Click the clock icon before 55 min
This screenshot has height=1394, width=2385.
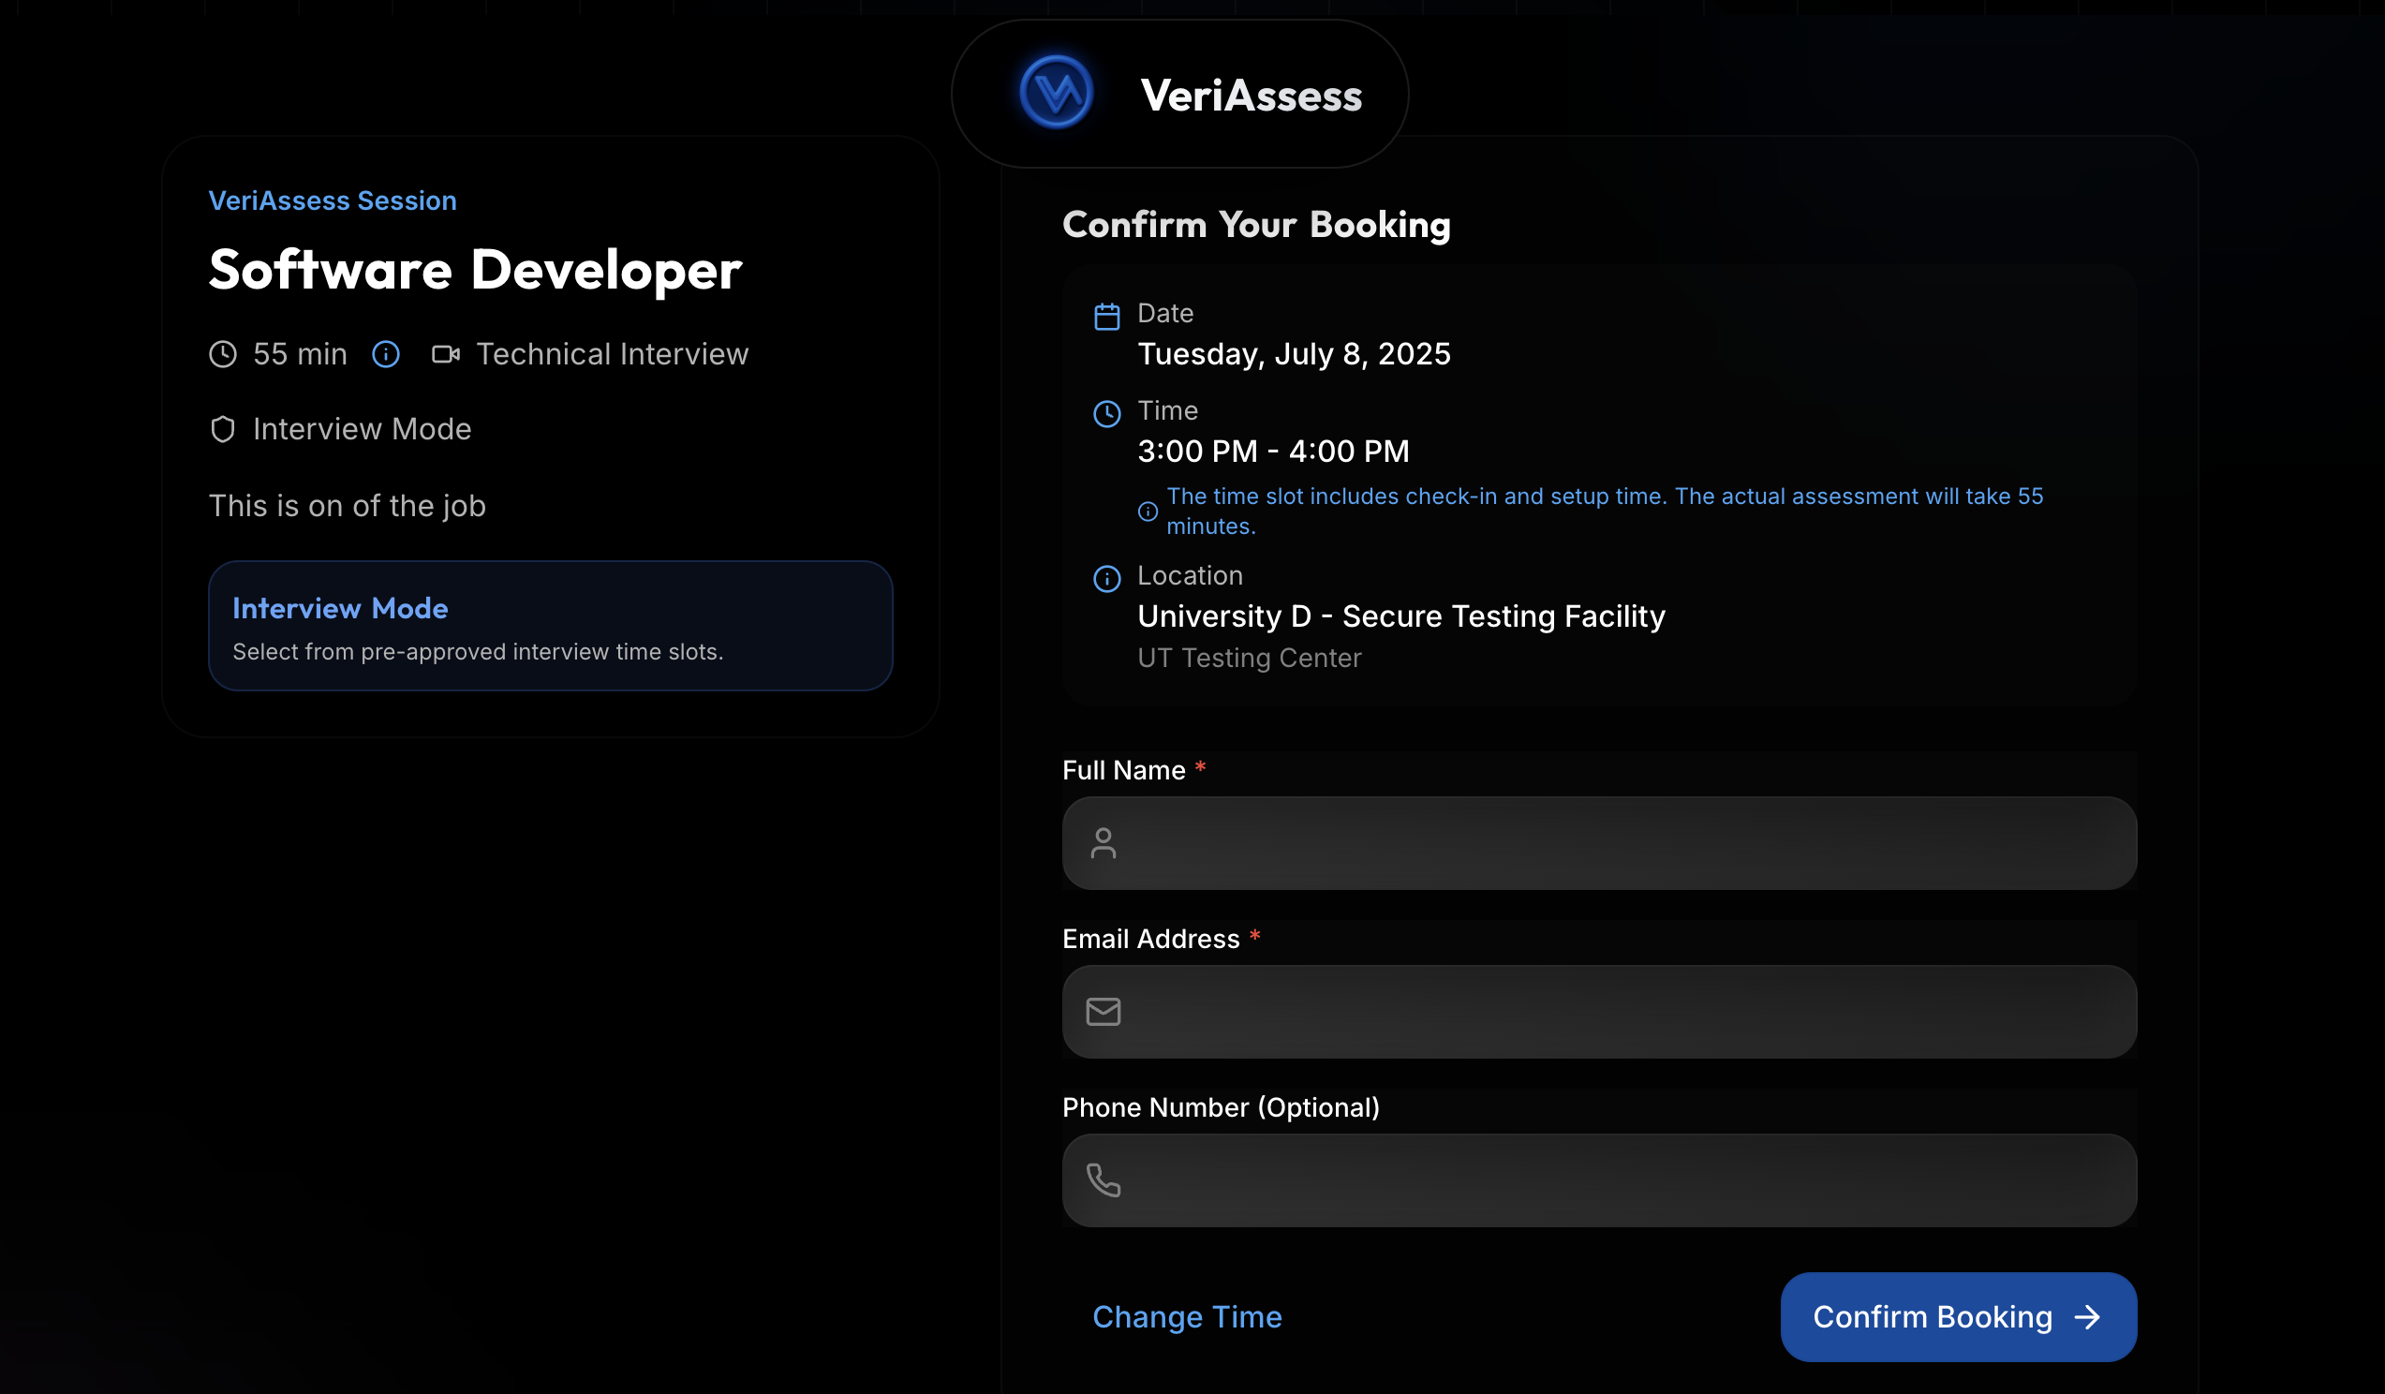(222, 355)
